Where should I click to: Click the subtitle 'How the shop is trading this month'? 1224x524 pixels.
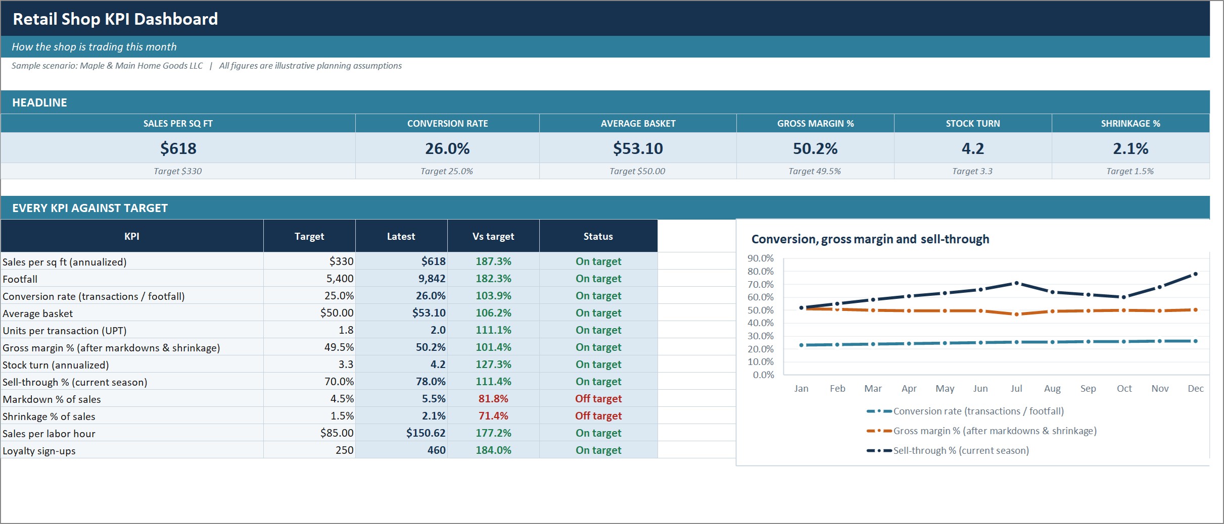(x=94, y=47)
